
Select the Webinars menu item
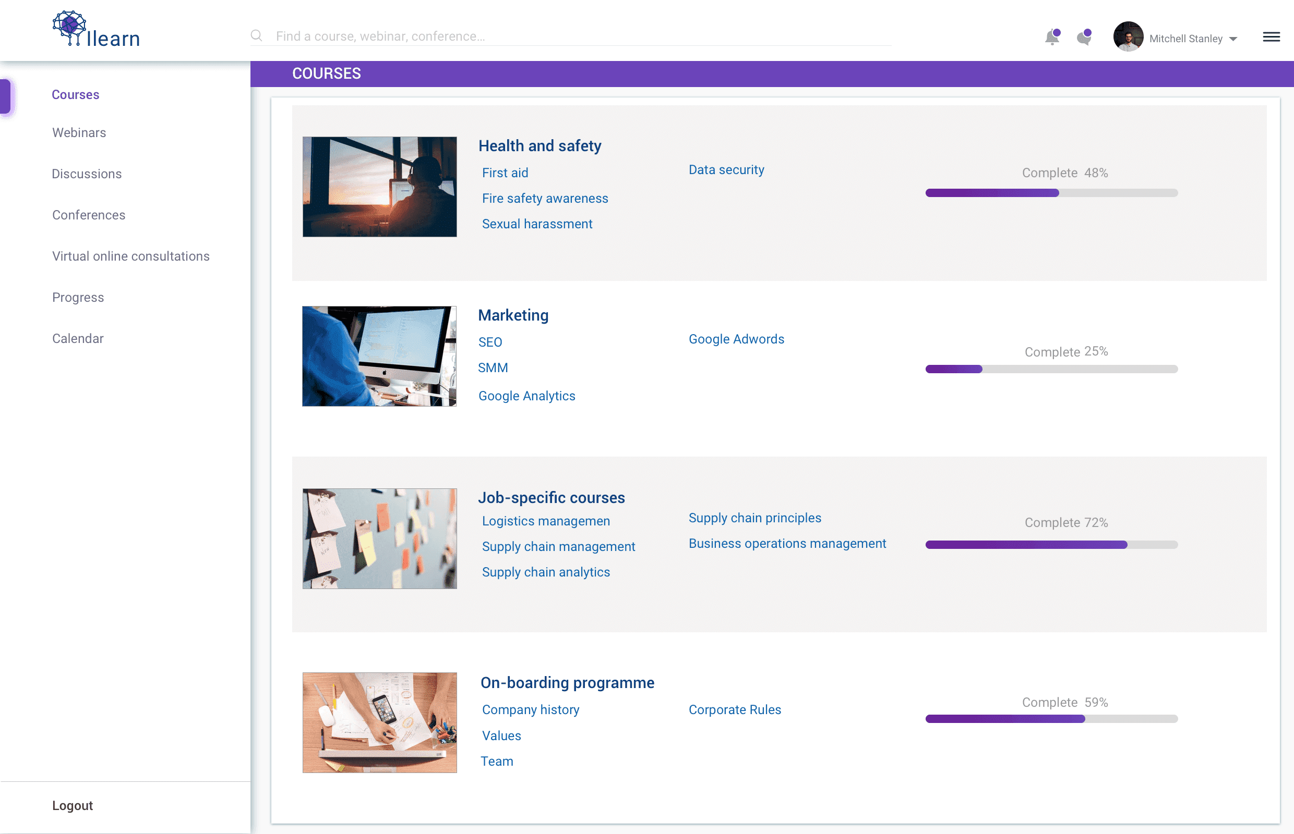[79, 132]
